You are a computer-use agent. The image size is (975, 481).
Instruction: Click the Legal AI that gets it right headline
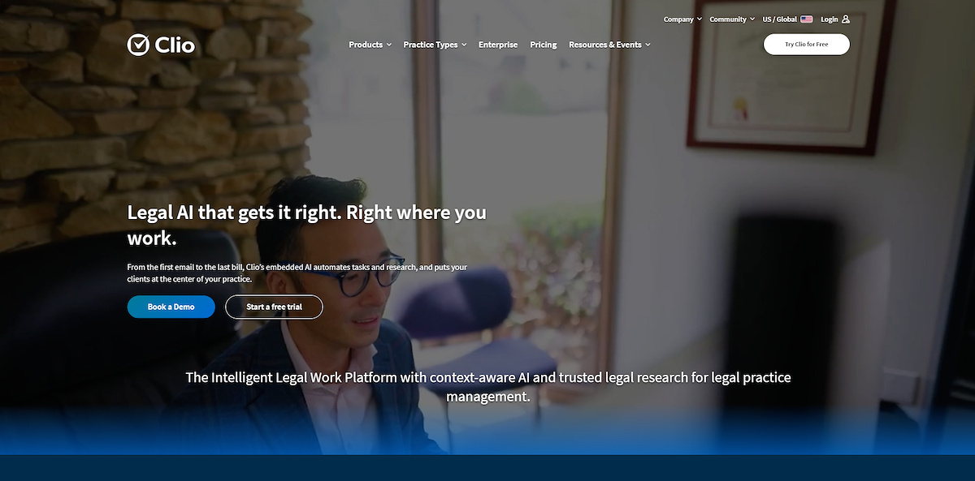click(307, 225)
